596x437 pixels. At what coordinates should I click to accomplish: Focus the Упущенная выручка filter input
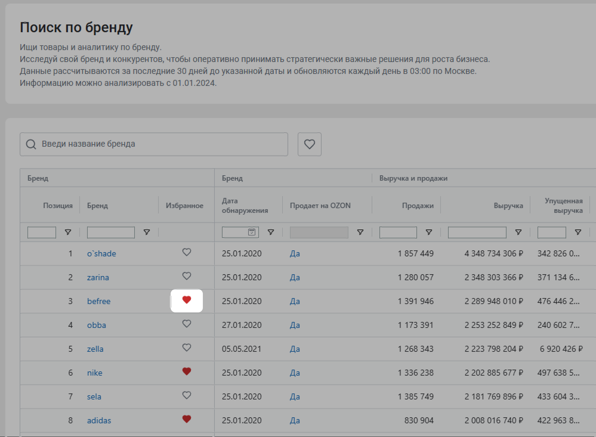[552, 232]
